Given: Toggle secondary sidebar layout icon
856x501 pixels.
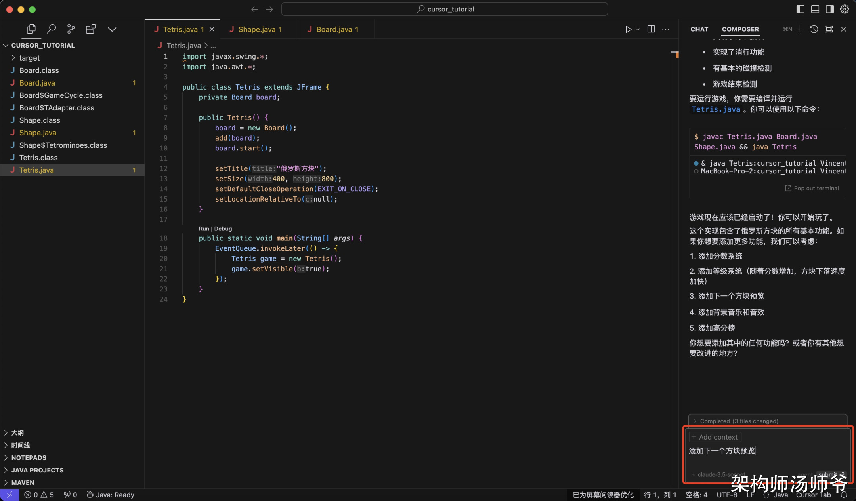Looking at the screenshot, I should tap(830, 9).
